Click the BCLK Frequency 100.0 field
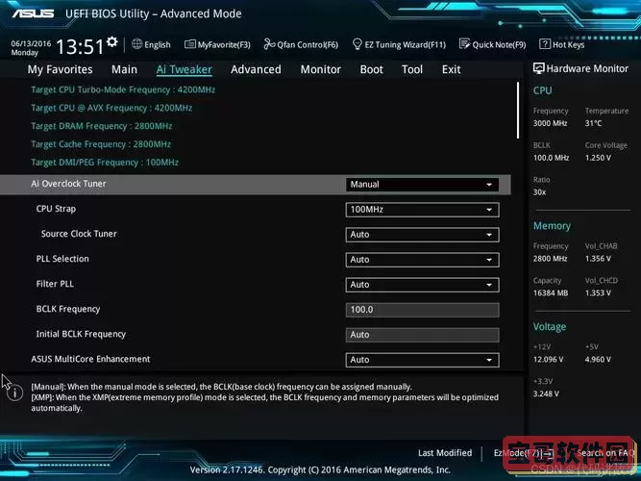This screenshot has width=641, height=481. coord(422,310)
